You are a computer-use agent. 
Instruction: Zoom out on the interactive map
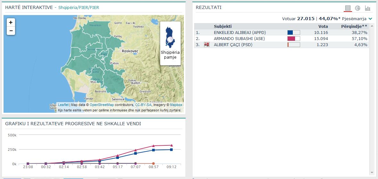point(11,31)
